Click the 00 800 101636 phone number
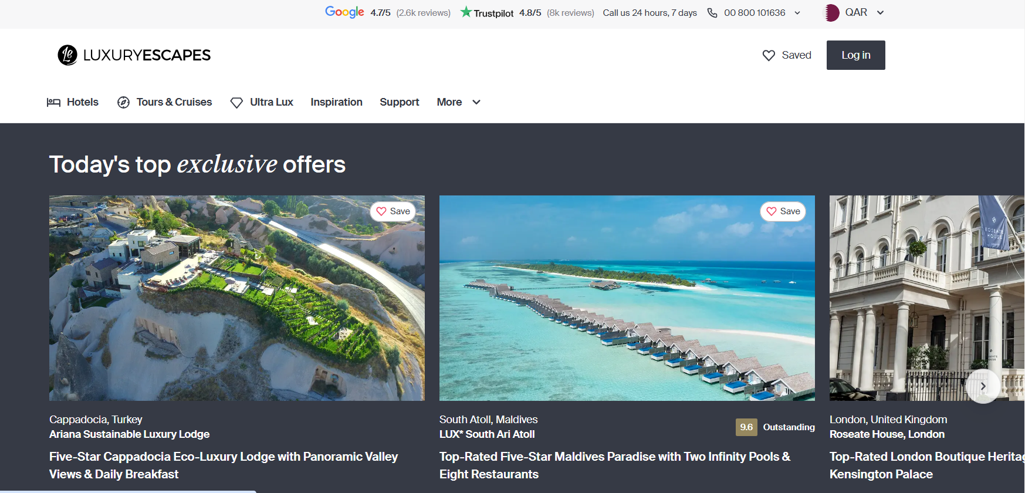This screenshot has width=1025, height=493. (755, 13)
